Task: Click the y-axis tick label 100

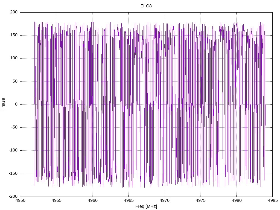Action: click(14, 58)
